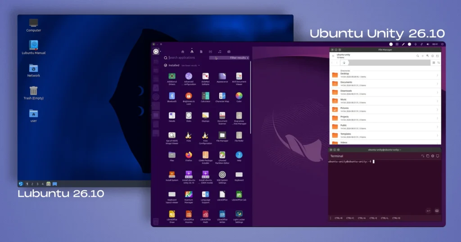Launch Character Map
The width and height of the screenshot is (461, 242).
[222, 96]
